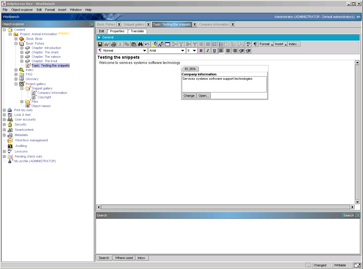Expand Chapter: The shark

22,52
